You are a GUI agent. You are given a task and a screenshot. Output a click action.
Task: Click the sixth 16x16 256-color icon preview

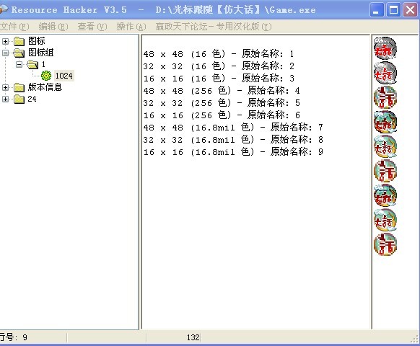click(x=385, y=171)
